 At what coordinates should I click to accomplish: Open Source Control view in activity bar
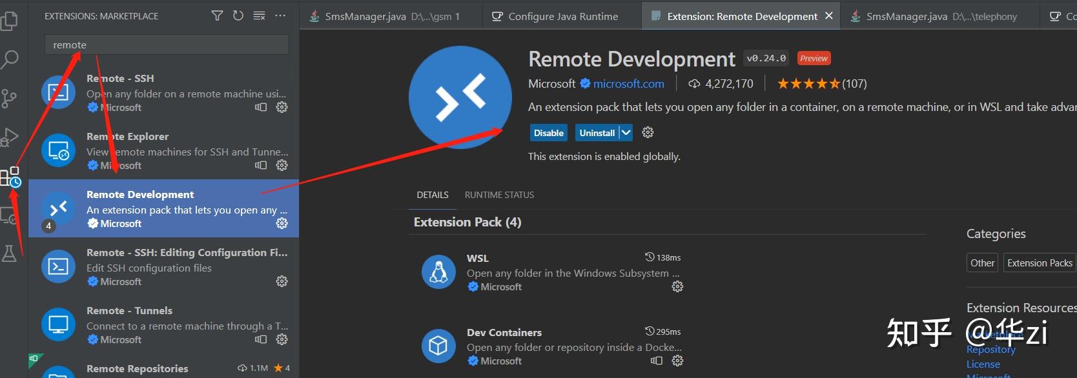tap(9, 98)
